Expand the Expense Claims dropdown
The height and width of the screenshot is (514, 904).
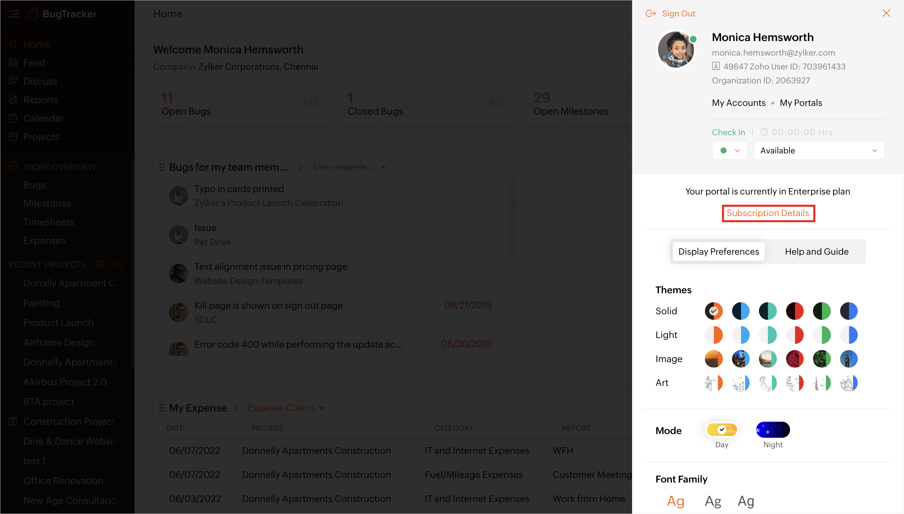point(286,408)
